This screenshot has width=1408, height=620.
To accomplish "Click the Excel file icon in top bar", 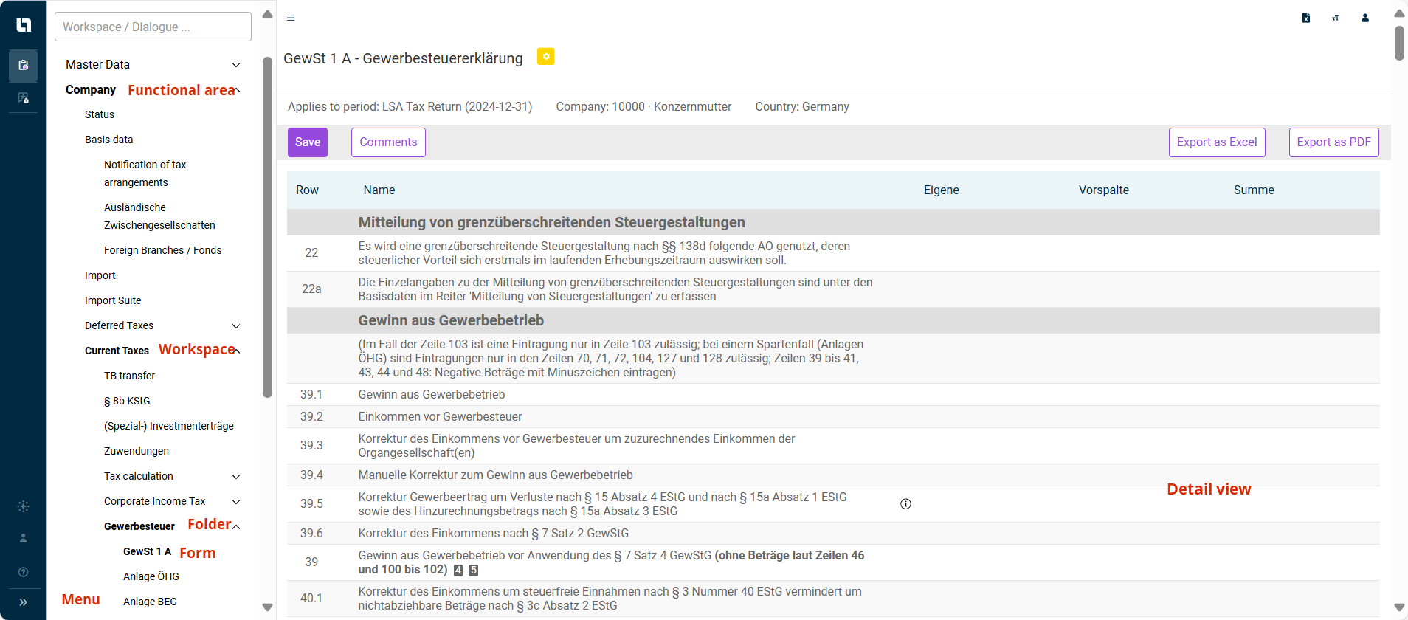I will tap(1305, 18).
